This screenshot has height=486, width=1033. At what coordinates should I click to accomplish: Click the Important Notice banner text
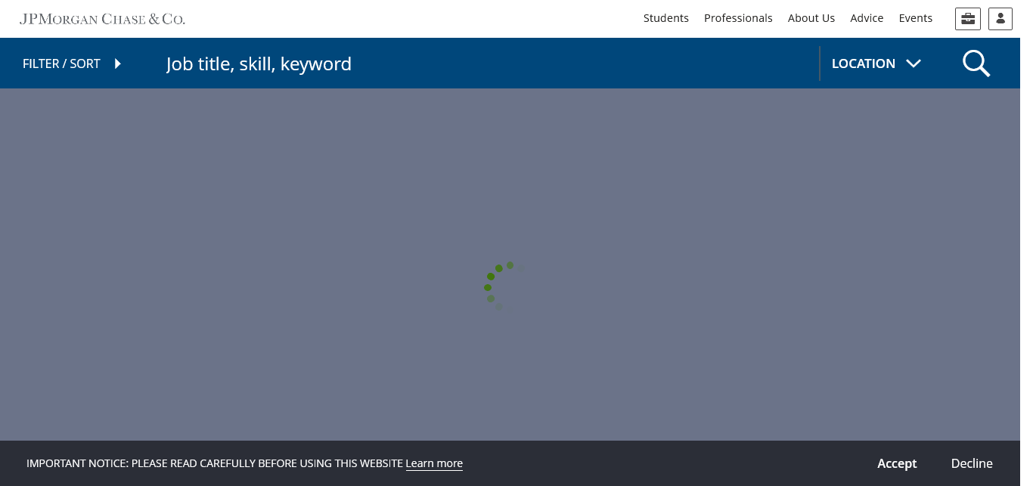click(x=214, y=463)
